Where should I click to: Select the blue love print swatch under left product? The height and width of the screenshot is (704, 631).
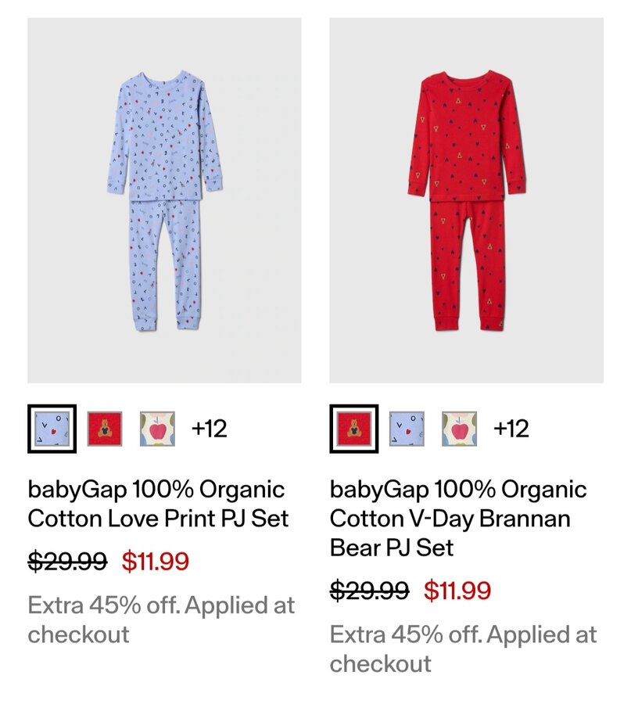[x=52, y=429]
